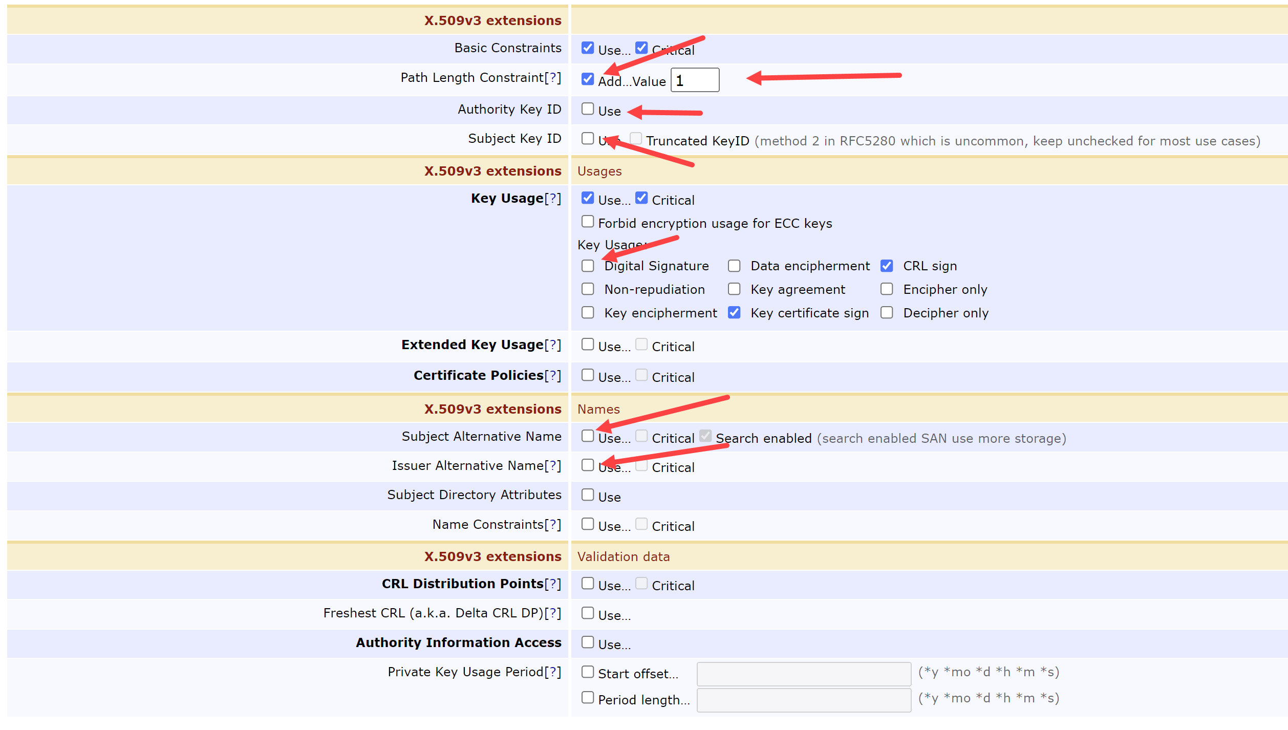The height and width of the screenshot is (730, 1288).
Task: Uncheck Basic Constraints Use checkbox
Action: coord(587,48)
